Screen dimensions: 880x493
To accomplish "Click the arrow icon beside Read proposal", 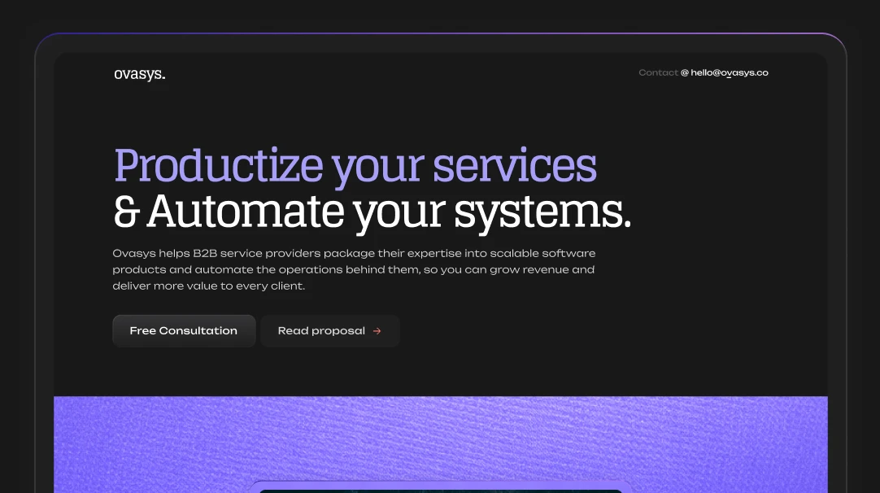I will coord(377,331).
